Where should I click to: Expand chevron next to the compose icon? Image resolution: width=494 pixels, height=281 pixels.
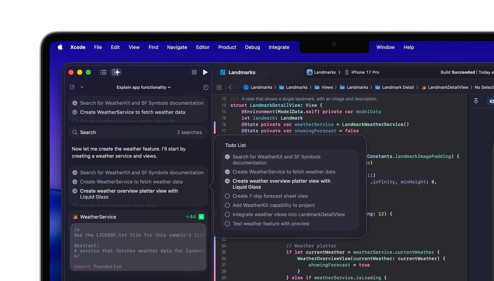[82, 87]
